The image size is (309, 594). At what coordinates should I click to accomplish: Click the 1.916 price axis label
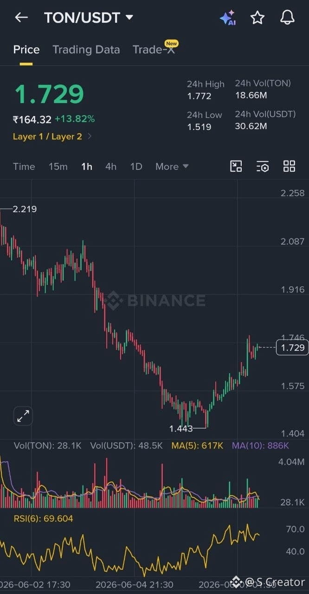click(292, 290)
